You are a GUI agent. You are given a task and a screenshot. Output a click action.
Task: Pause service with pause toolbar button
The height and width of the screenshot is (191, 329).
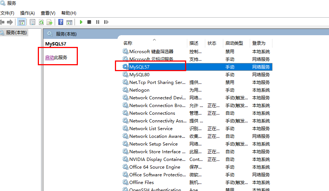pyautogui.click(x=98, y=22)
